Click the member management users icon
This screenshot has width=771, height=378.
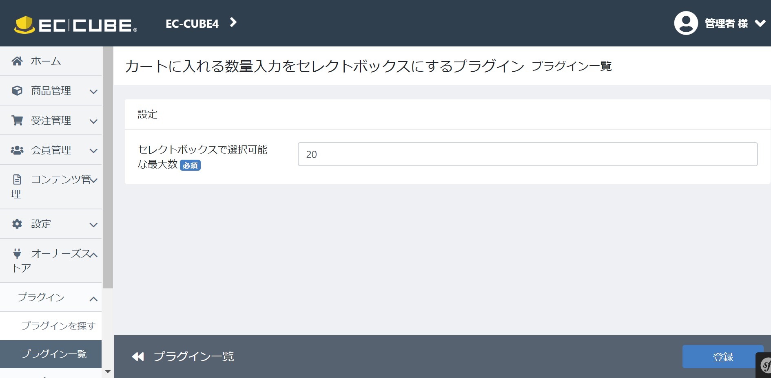click(17, 150)
